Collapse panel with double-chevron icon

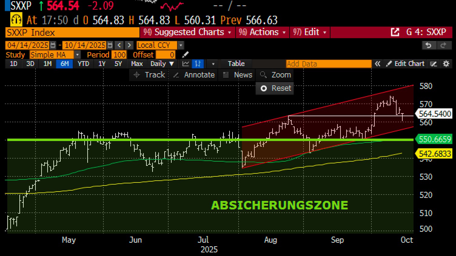point(377,64)
